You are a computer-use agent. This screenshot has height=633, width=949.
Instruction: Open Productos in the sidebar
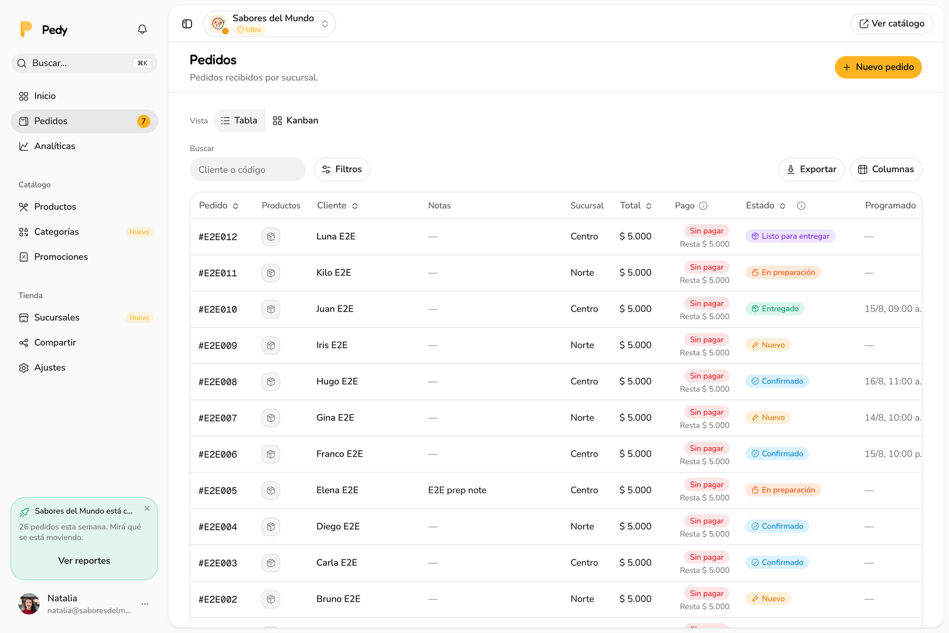84,207
